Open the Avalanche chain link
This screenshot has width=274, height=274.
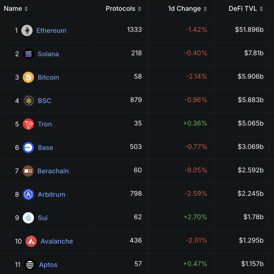[57, 241]
